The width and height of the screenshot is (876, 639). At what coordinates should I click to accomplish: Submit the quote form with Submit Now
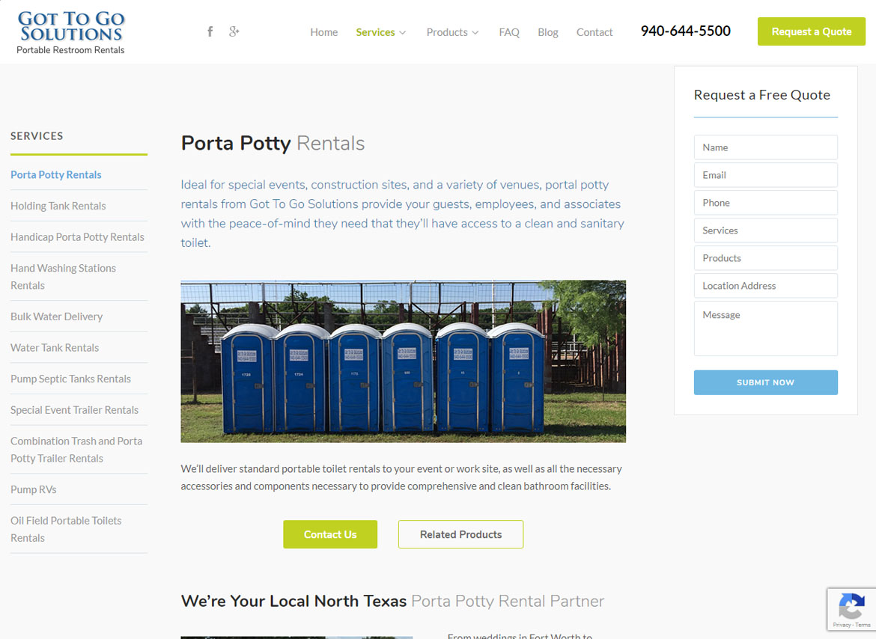(765, 382)
